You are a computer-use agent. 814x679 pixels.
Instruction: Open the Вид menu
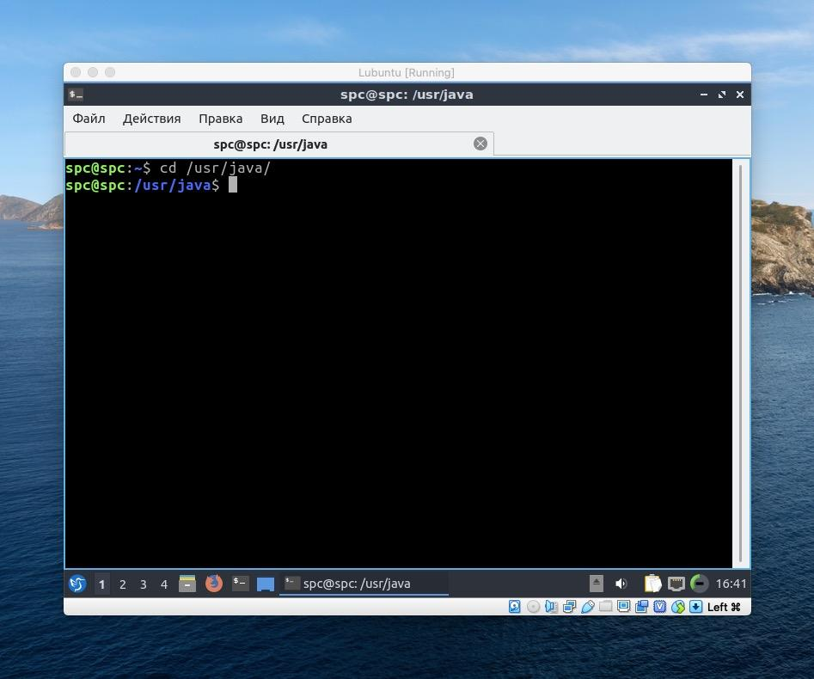click(x=272, y=119)
